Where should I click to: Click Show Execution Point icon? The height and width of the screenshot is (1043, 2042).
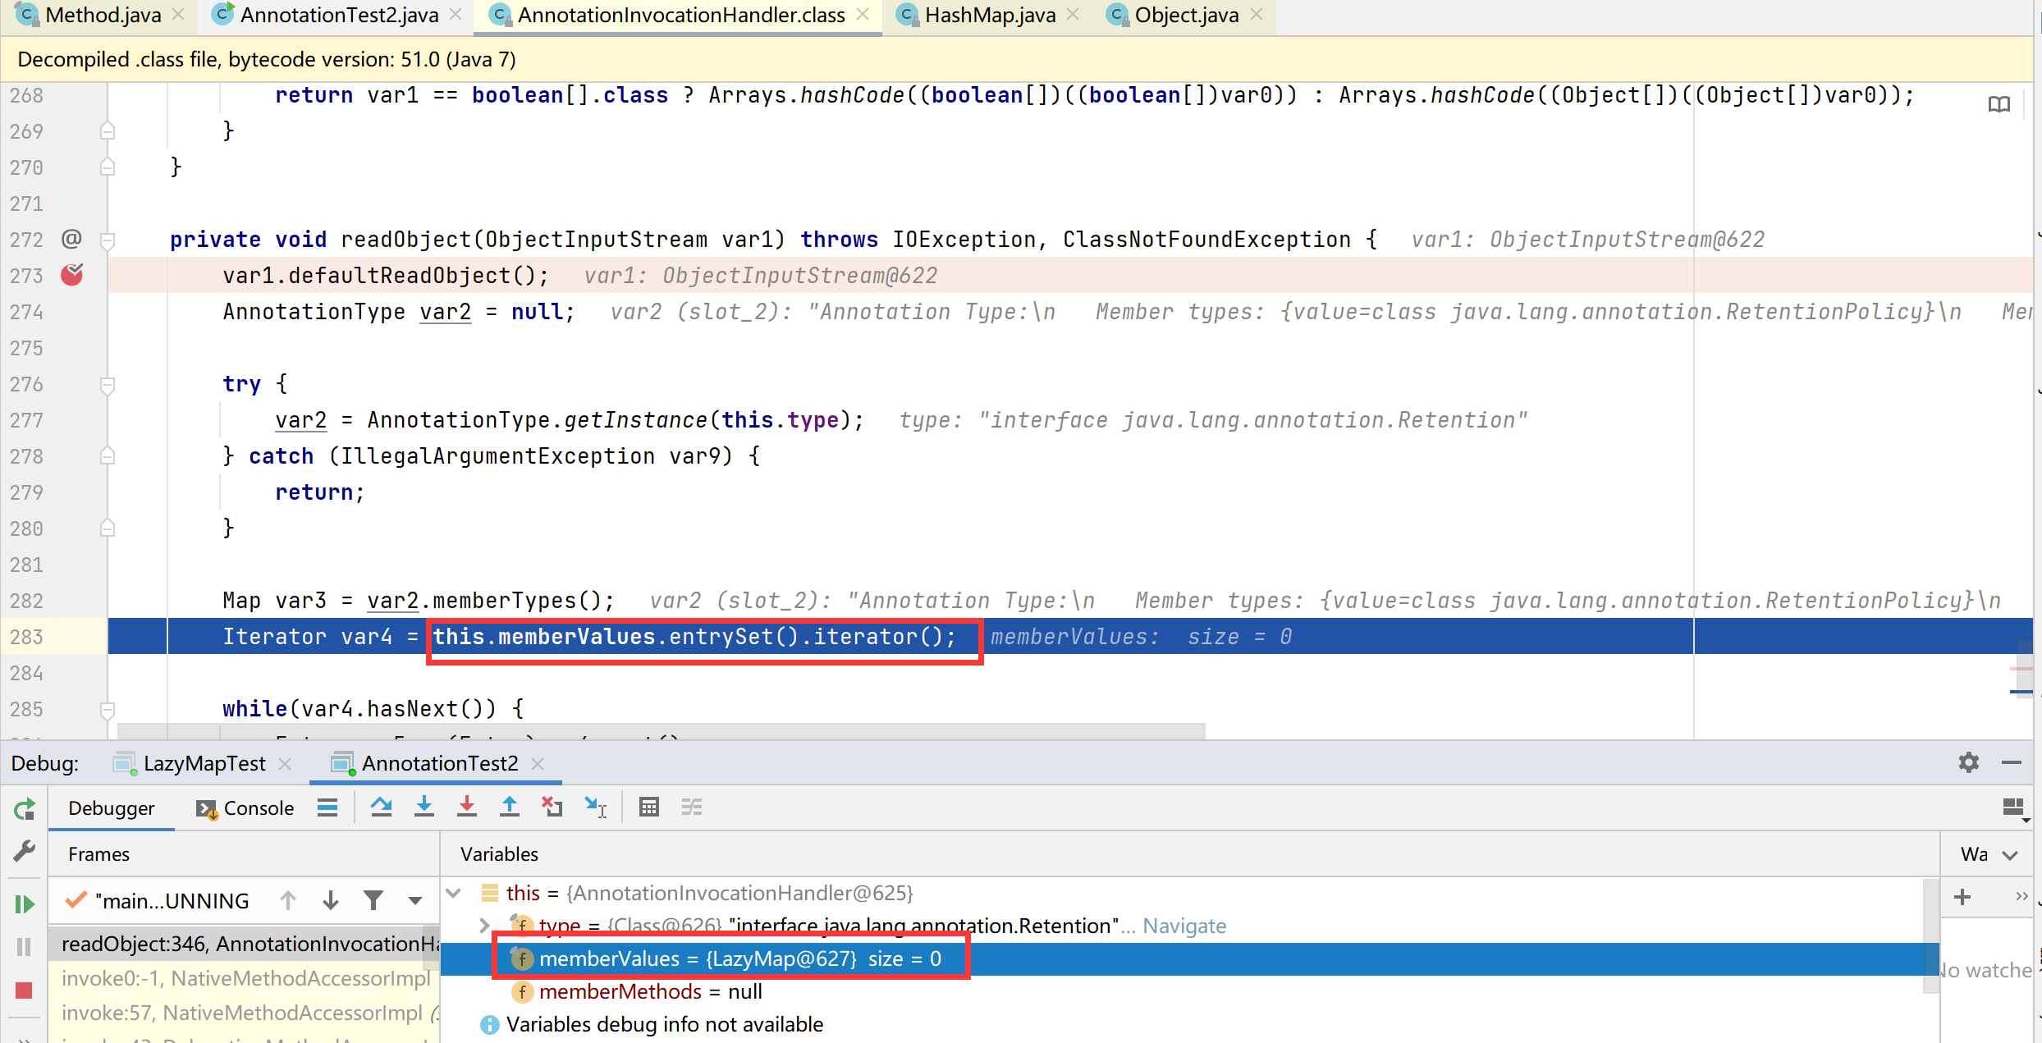pos(327,808)
